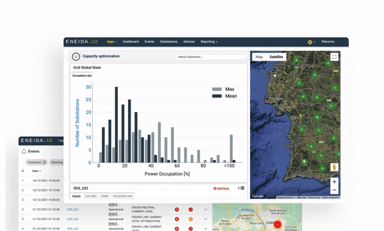Click the green substation marker with the lightning bolt
Viewport: 384px width, 231px height.
click(305, 162)
